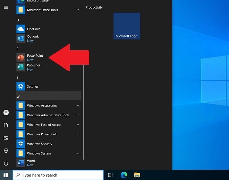
Task: Click the OneDrive app label
Action: point(34,29)
